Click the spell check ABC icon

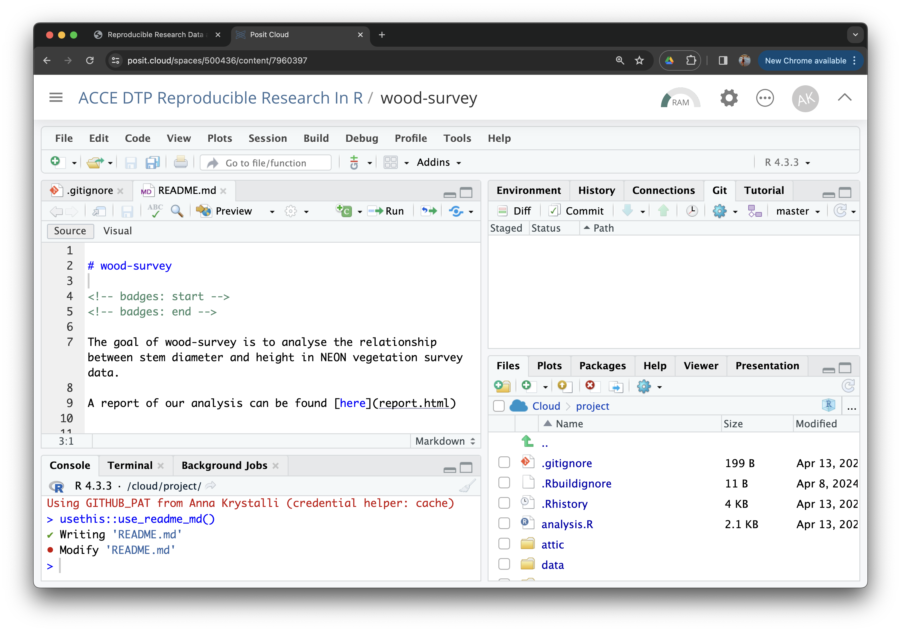pos(155,211)
